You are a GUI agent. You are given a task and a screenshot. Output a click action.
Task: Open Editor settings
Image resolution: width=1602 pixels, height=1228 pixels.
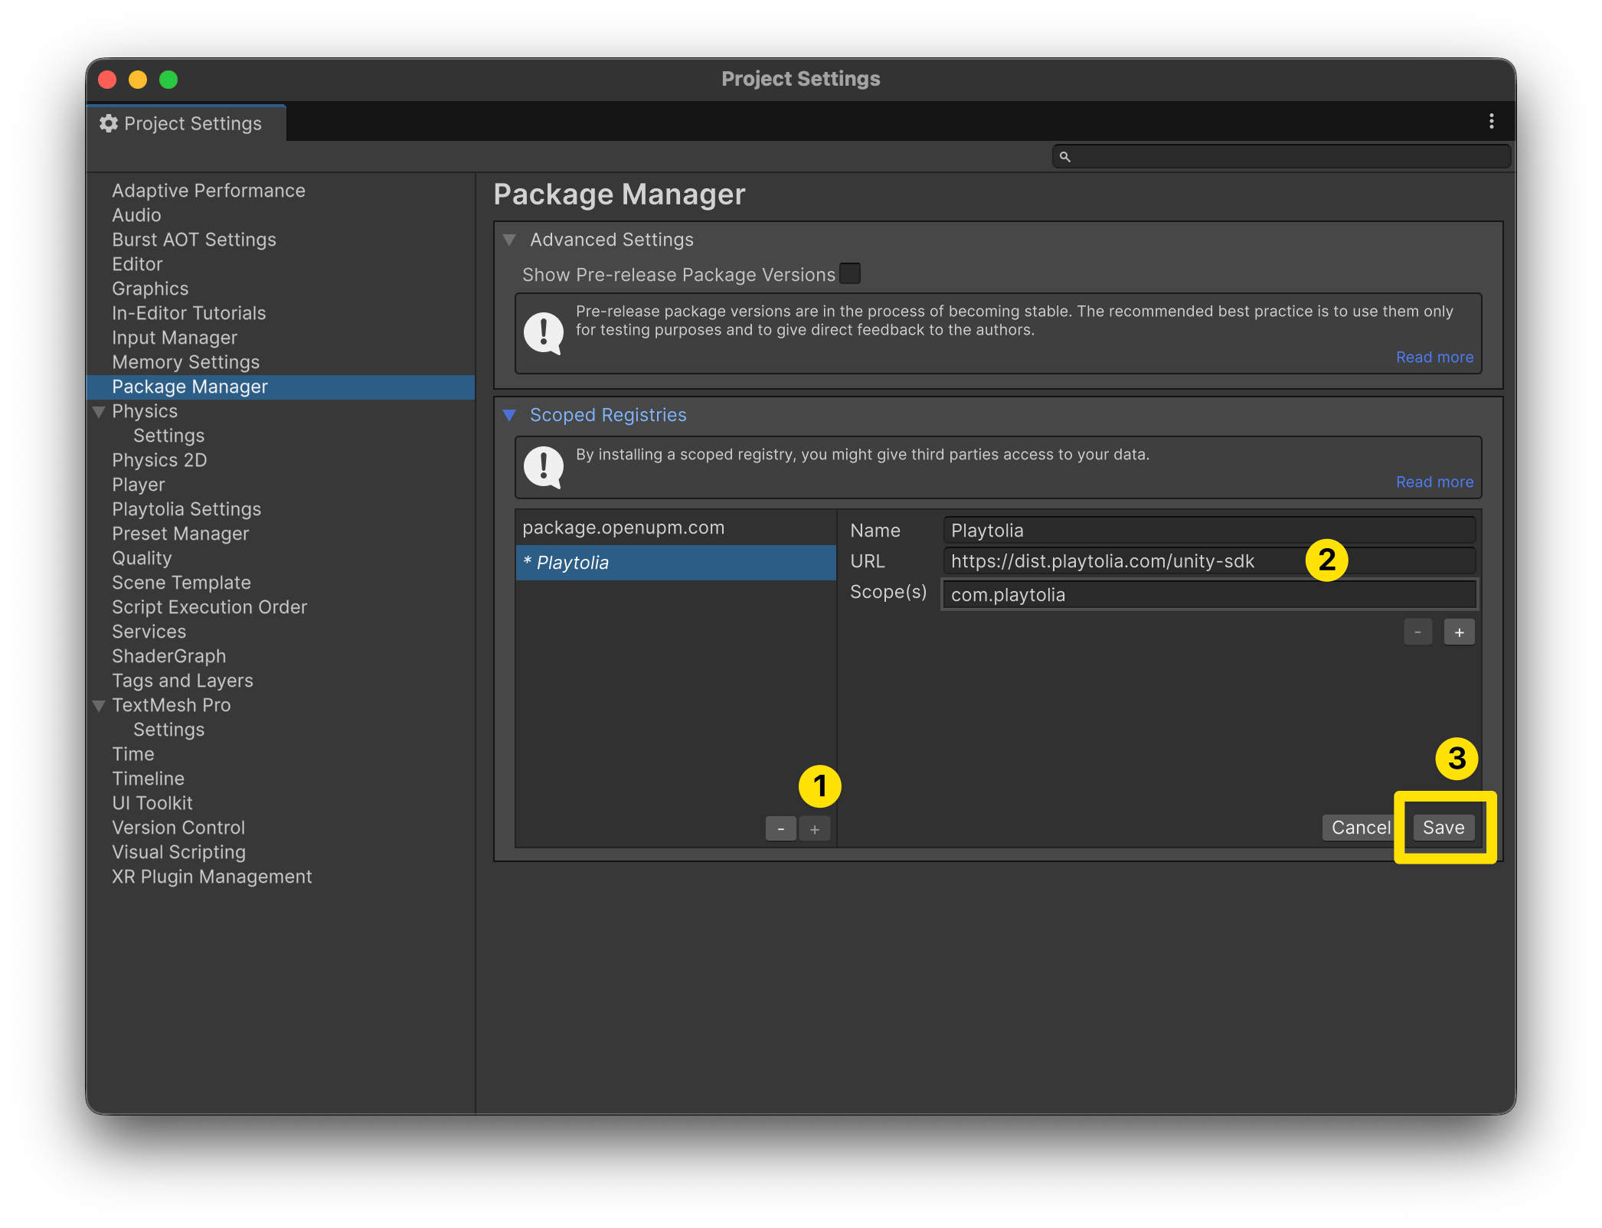coord(137,264)
